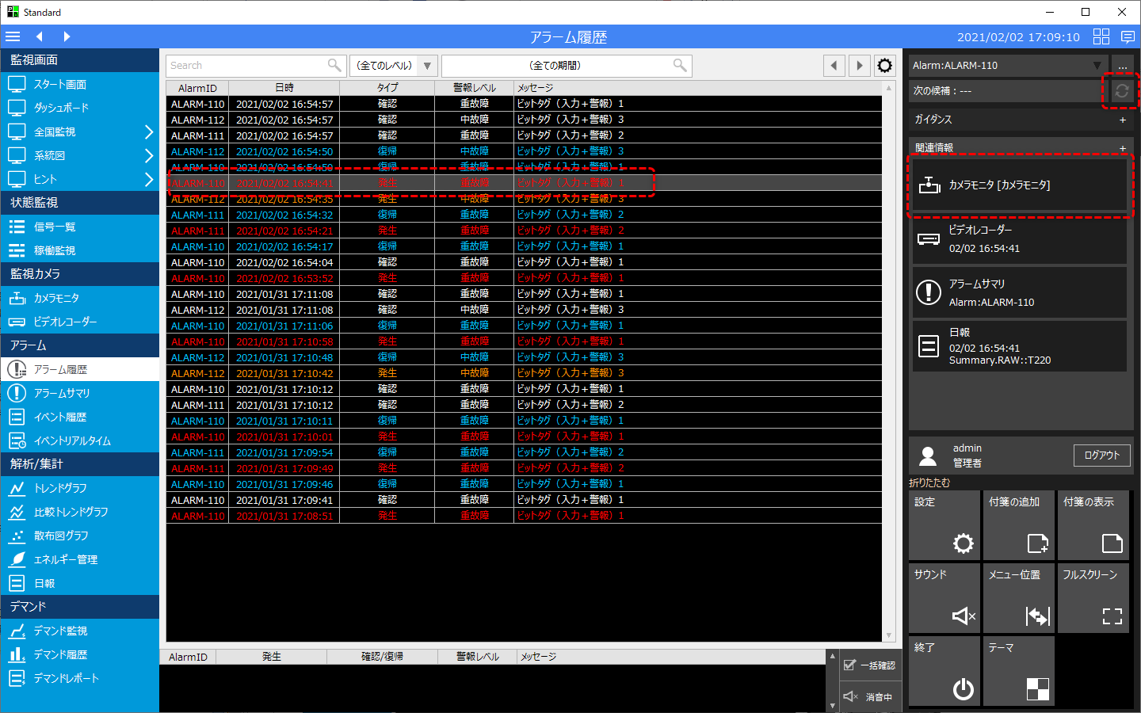Click the 付箋の追加 tile

(1018, 525)
